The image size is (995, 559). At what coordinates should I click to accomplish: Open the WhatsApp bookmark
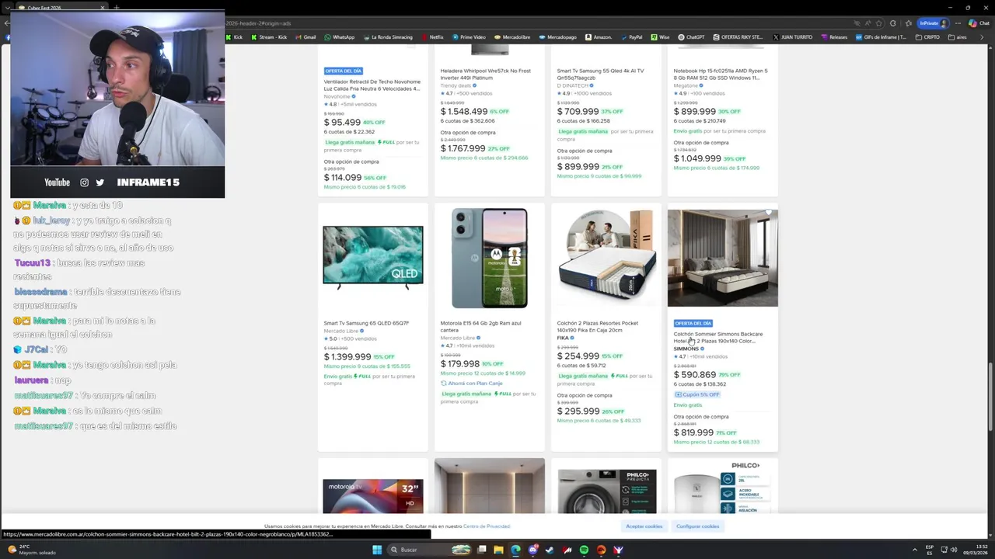pos(339,37)
